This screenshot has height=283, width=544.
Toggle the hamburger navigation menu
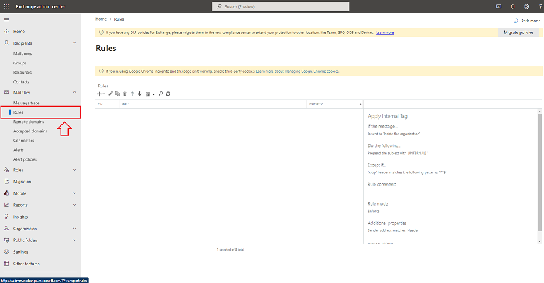(6, 20)
